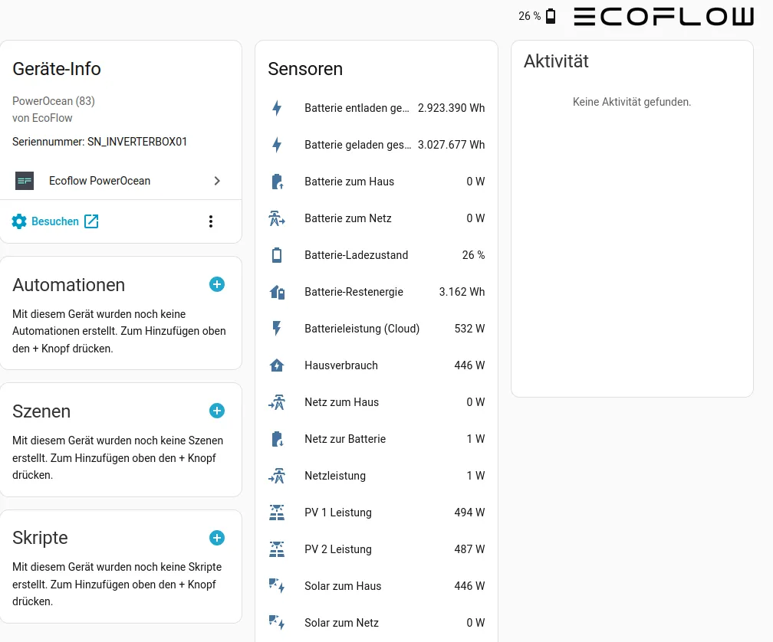
Task: Click the 3.027.677 Wh value
Action: click(x=451, y=145)
